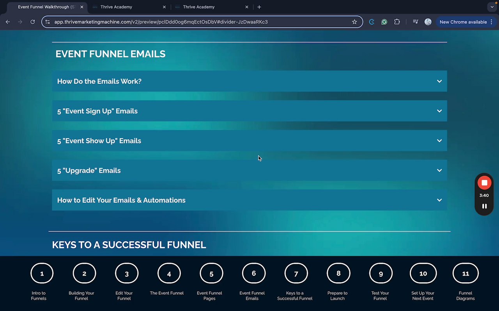Click the step 1 circle
Viewport: 499px width, 311px height.
point(42,274)
